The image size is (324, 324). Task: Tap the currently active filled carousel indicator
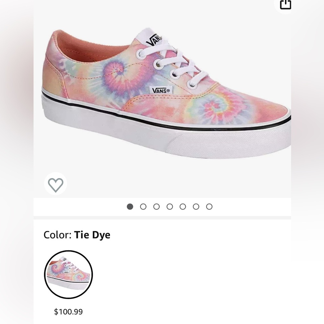point(131,206)
